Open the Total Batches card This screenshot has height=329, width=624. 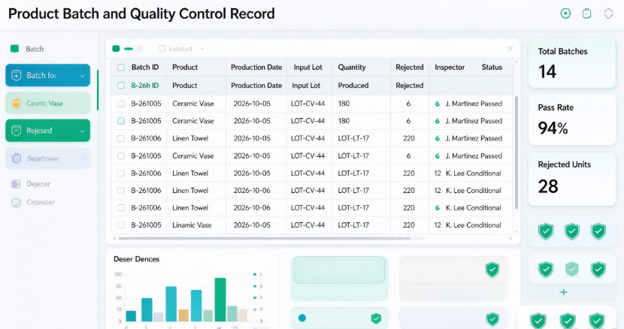(x=572, y=63)
